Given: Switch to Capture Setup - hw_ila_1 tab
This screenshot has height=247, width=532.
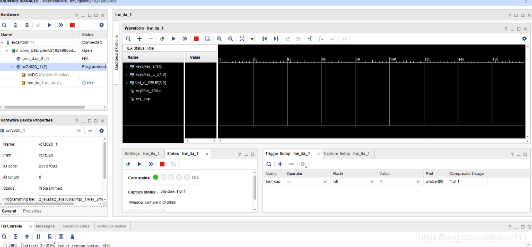Looking at the screenshot, I should 346,154.
